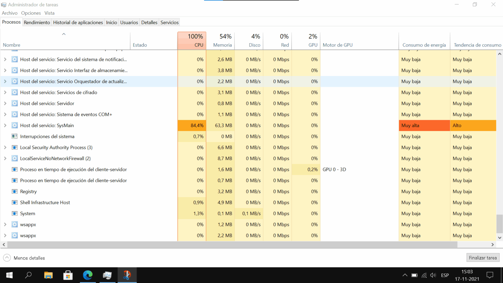
Task: Click the Local Security Authority Process icon
Action: tap(14, 147)
